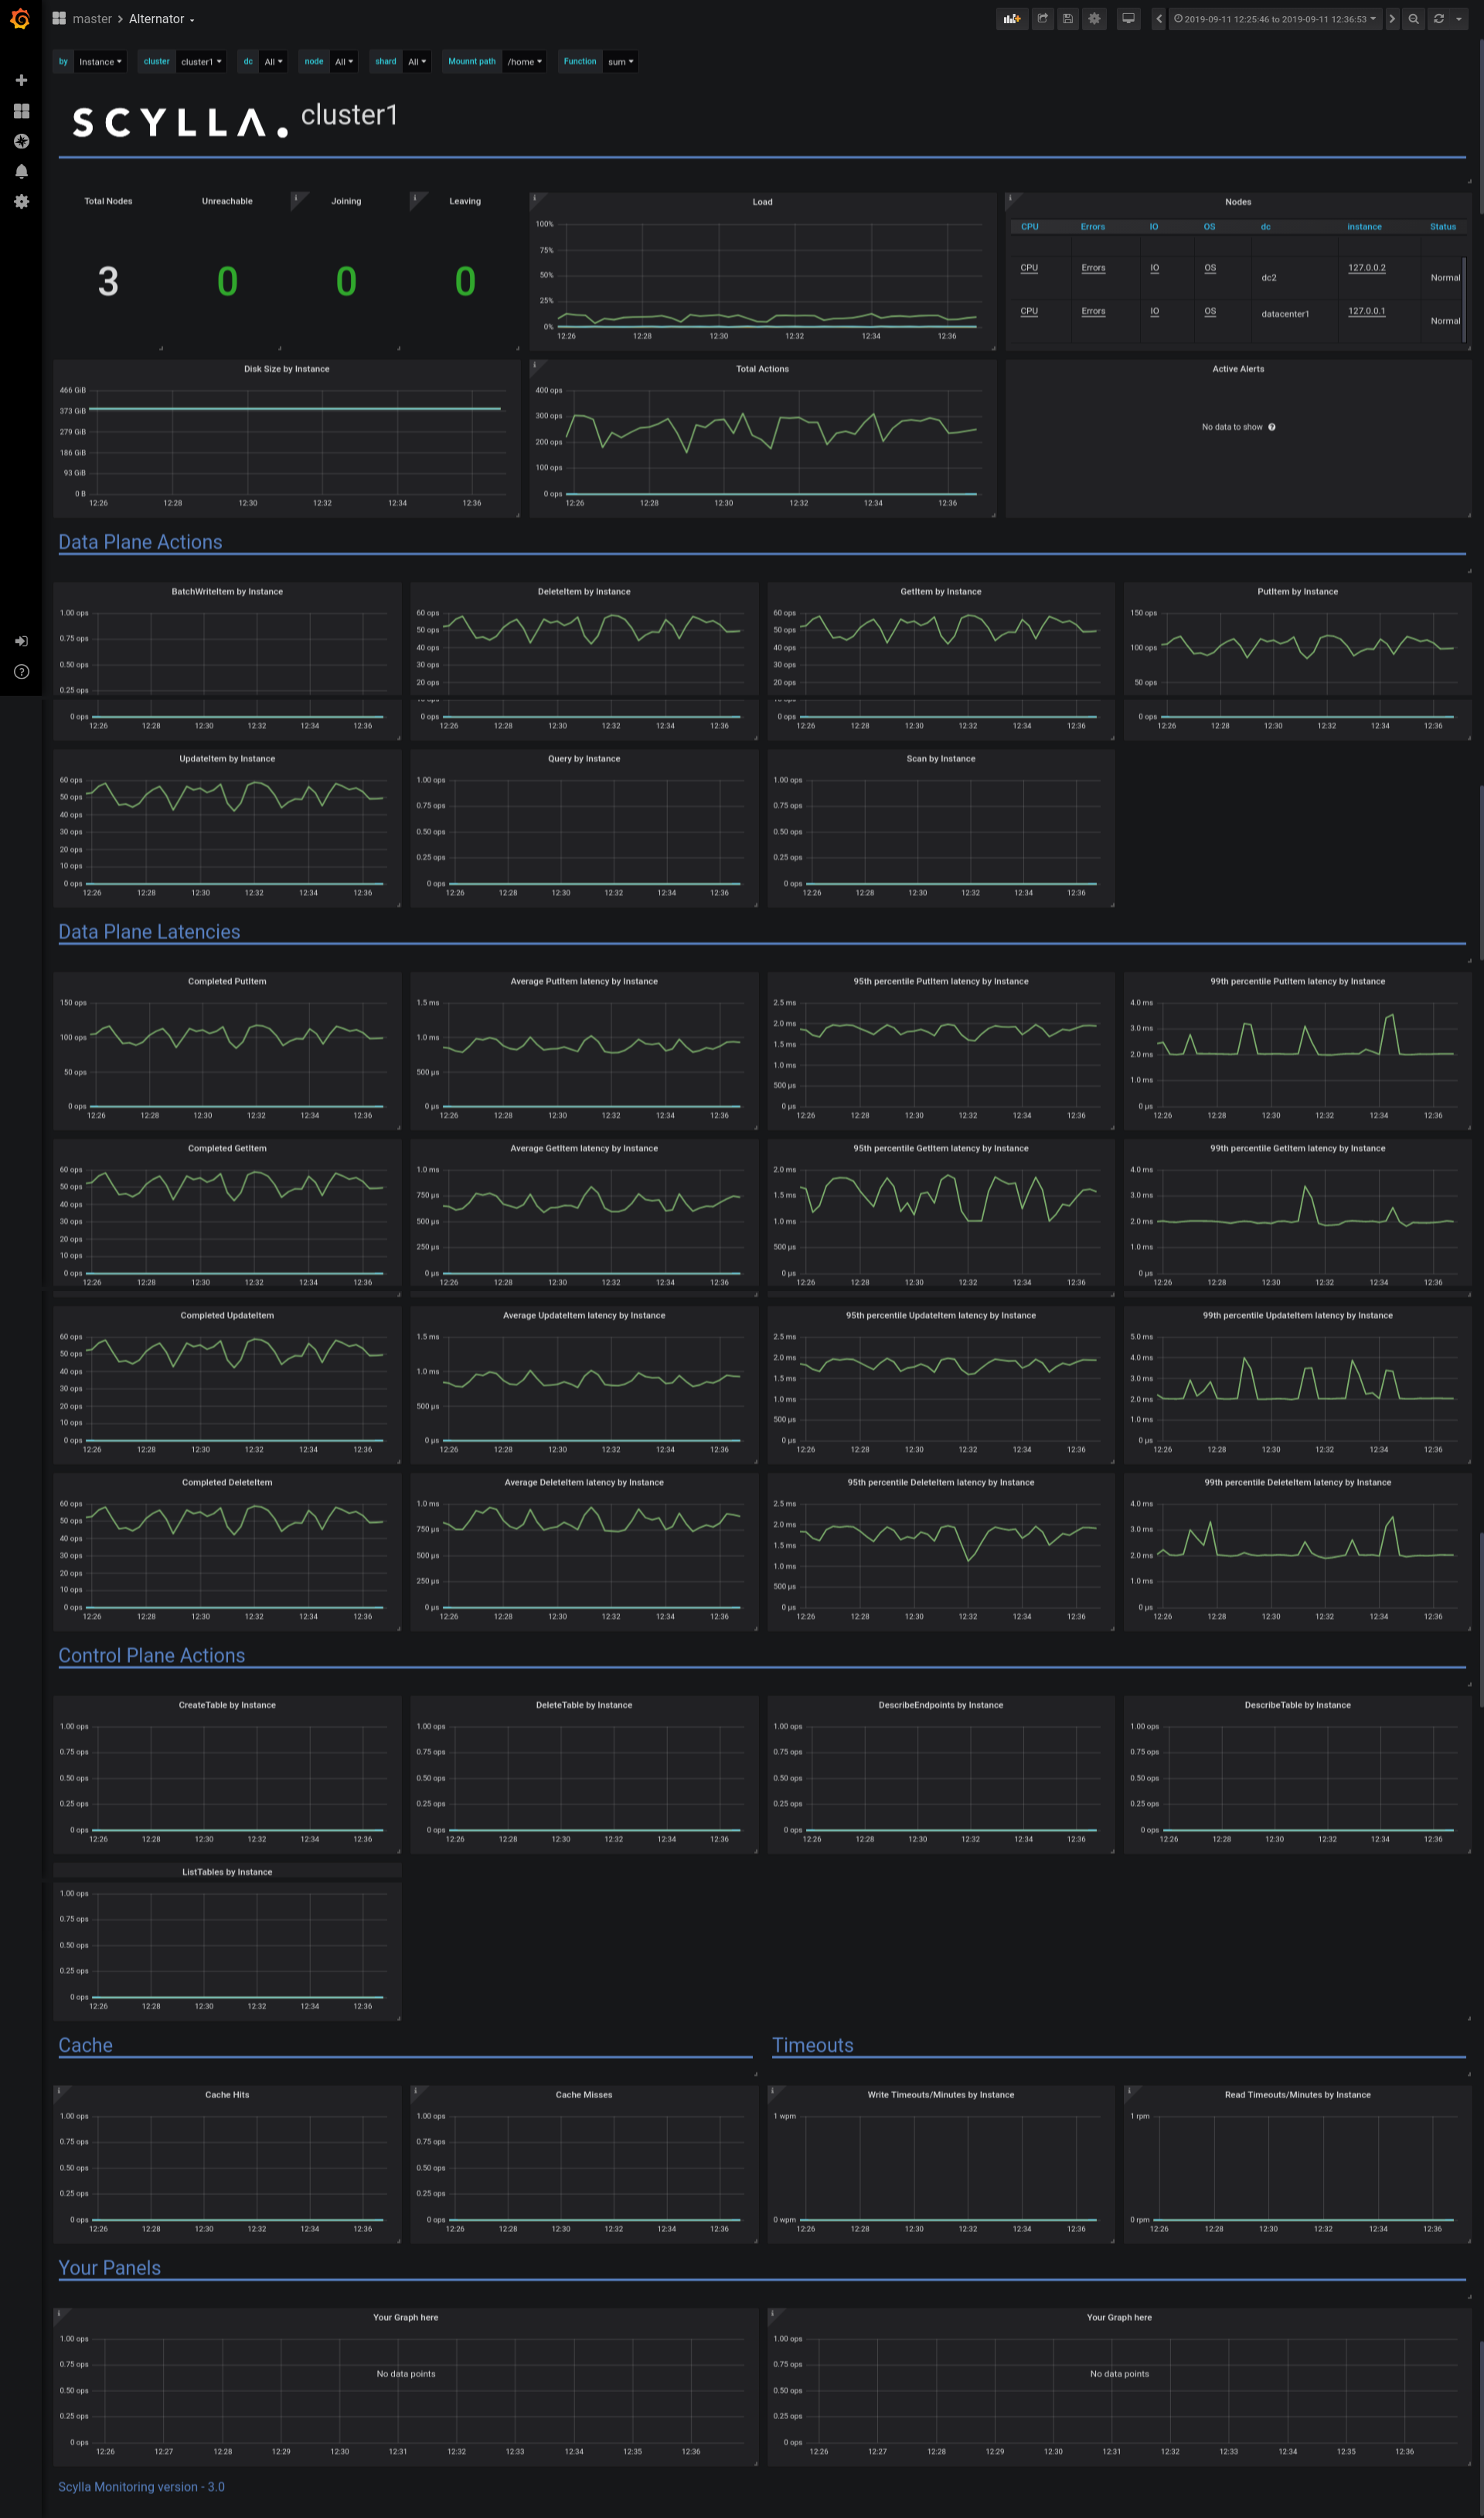
Task: Click the Scylla Monitoring version - 3.0 text
Action: pyautogui.click(x=141, y=2486)
